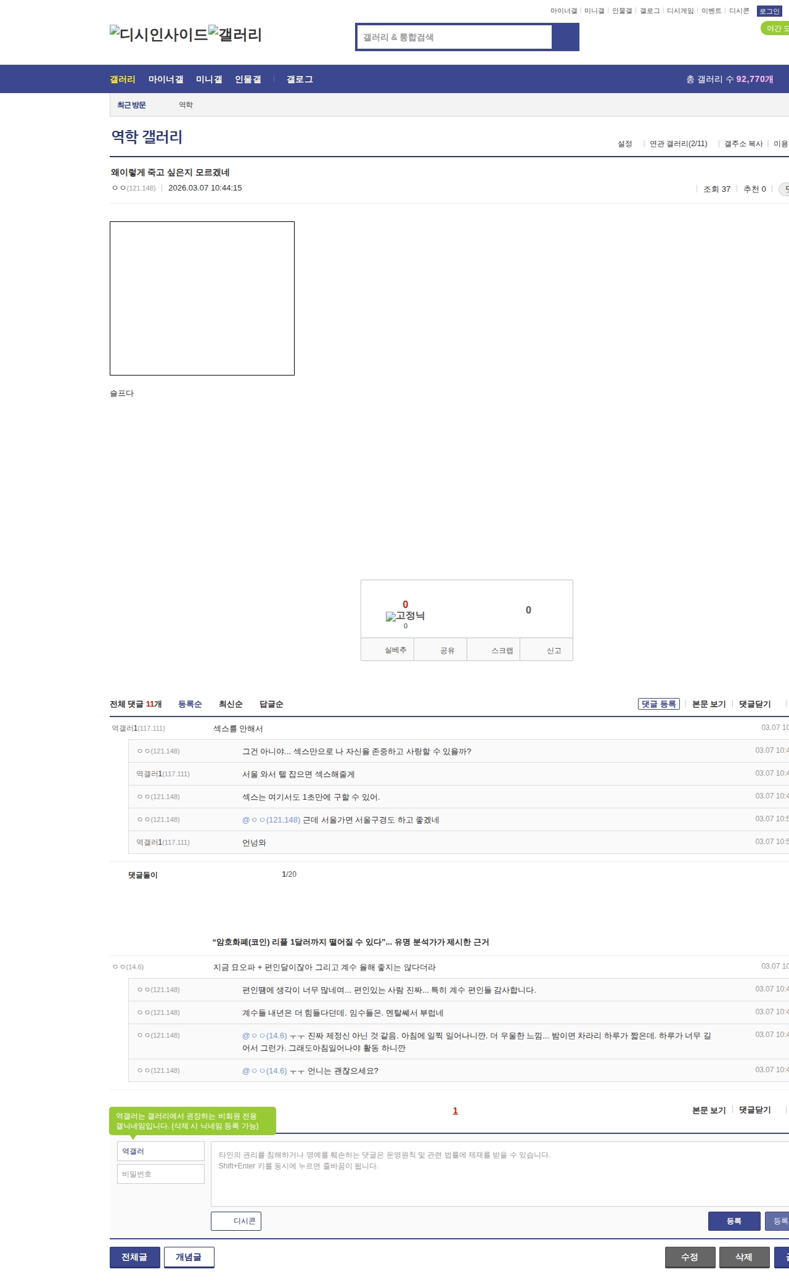Click the downvote count 0

528,610
